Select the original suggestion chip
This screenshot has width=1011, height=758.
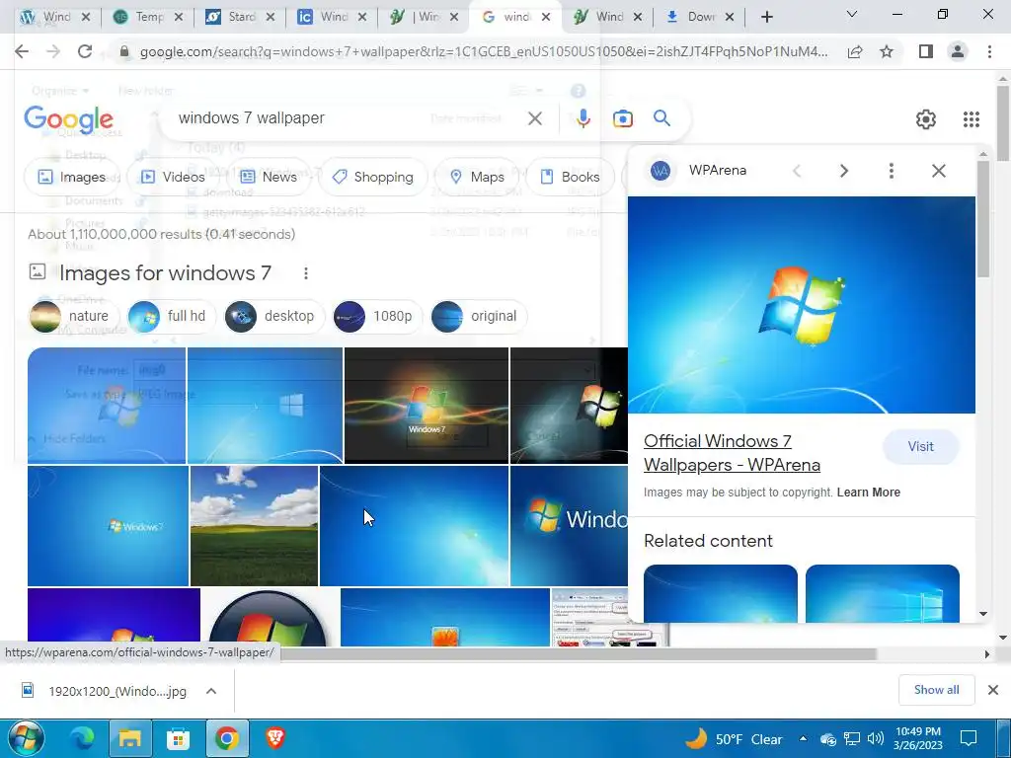tap(479, 317)
